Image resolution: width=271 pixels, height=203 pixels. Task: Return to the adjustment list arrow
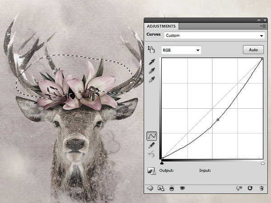coord(150,188)
